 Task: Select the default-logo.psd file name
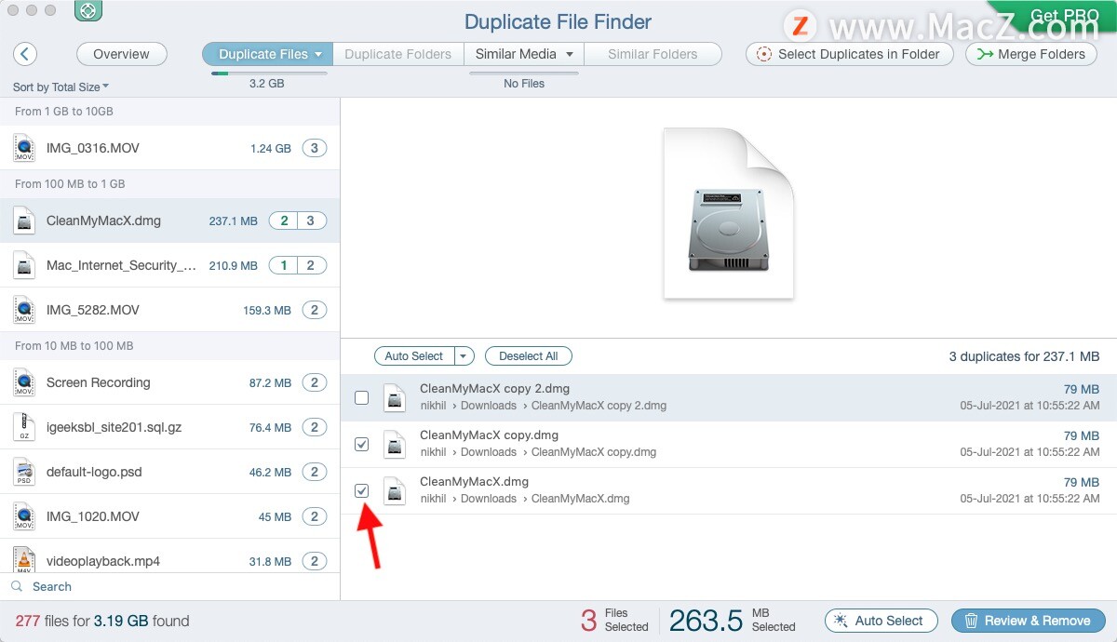pyautogui.click(x=94, y=473)
